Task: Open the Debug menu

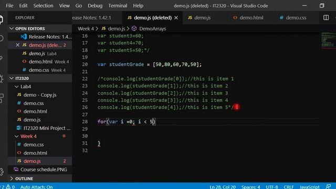Action: 95,6
